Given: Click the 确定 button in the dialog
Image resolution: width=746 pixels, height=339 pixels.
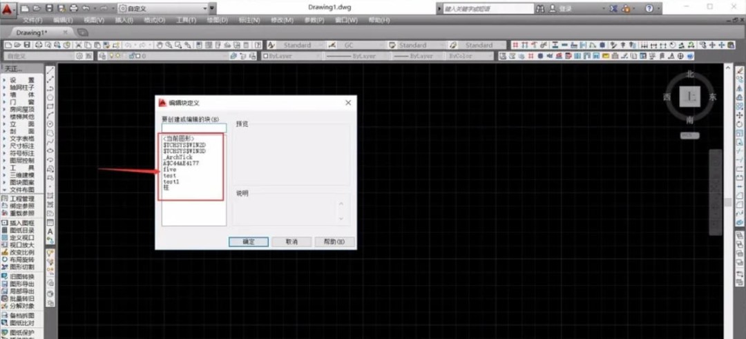Looking at the screenshot, I should [x=248, y=242].
